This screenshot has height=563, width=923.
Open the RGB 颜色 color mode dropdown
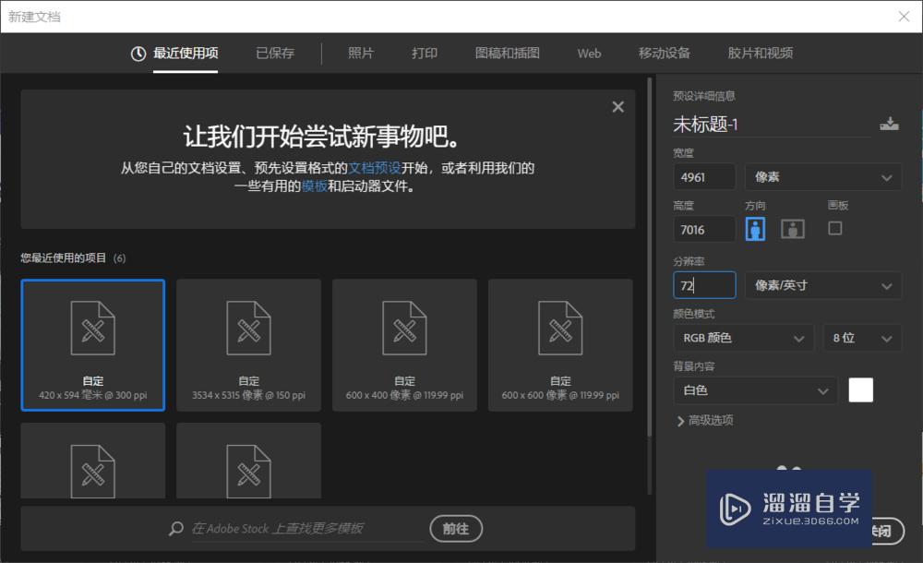click(x=743, y=338)
